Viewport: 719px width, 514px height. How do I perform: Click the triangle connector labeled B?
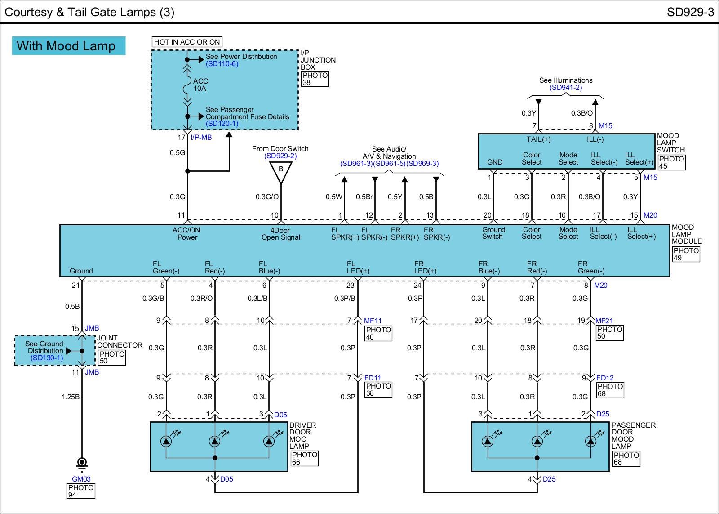[280, 171]
